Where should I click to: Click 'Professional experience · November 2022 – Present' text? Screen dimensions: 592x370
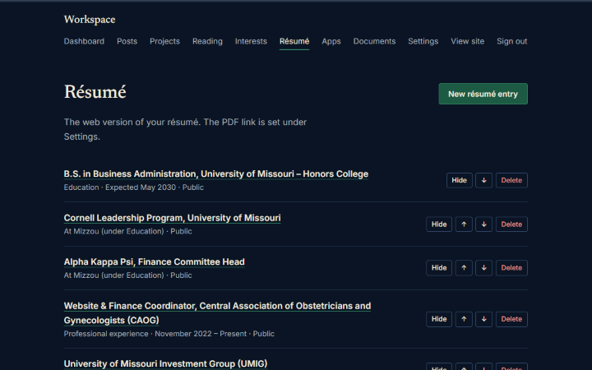pos(155,334)
